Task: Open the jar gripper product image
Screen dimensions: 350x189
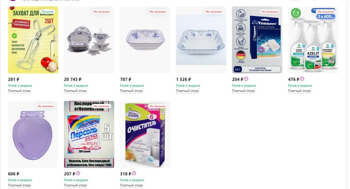Action: pyautogui.click(x=33, y=40)
